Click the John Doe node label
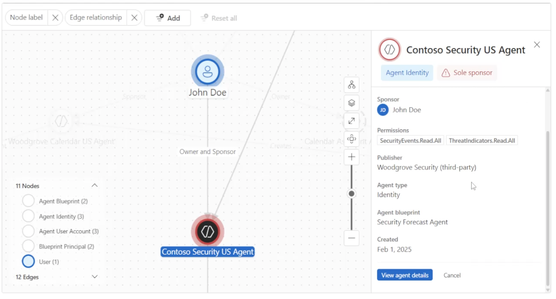The height and width of the screenshot is (299, 556). pos(207,93)
